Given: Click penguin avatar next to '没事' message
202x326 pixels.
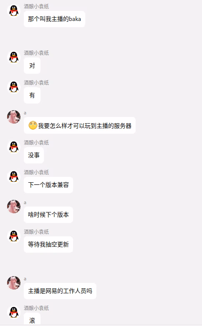Looking at the screenshot, I should pyautogui.click(x=14, y=147).
